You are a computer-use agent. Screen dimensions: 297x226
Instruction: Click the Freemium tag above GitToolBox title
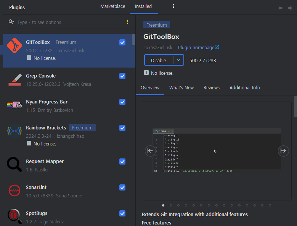coord(157,25)
